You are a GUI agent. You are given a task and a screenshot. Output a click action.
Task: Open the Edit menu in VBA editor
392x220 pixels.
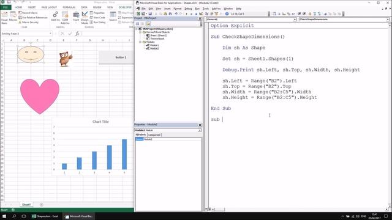click(151, 9)
